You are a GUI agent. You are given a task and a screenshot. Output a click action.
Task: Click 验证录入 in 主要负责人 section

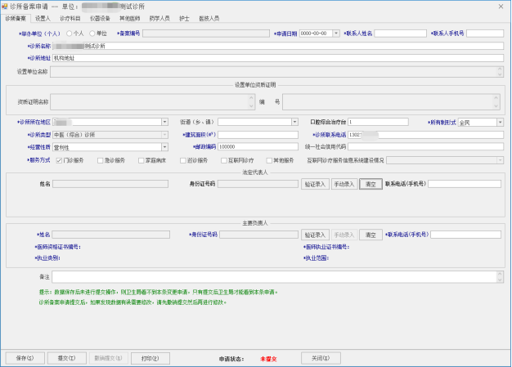[x=315, y=235]
